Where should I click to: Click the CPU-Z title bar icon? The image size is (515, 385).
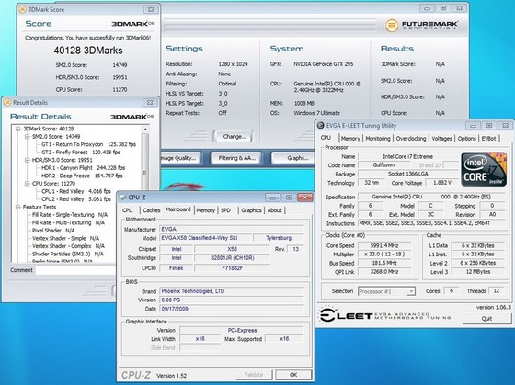(122, 198)
